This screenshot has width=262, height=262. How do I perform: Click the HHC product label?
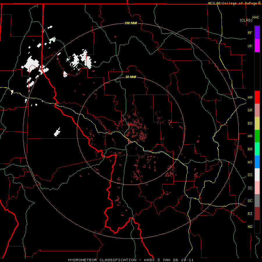pos(256,17)
